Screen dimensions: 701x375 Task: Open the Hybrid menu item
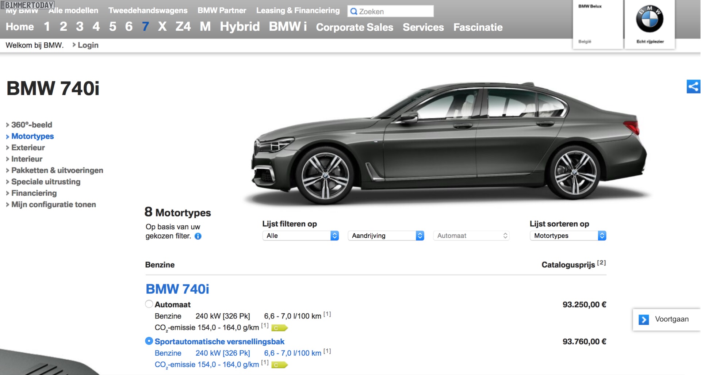(240, 27)
